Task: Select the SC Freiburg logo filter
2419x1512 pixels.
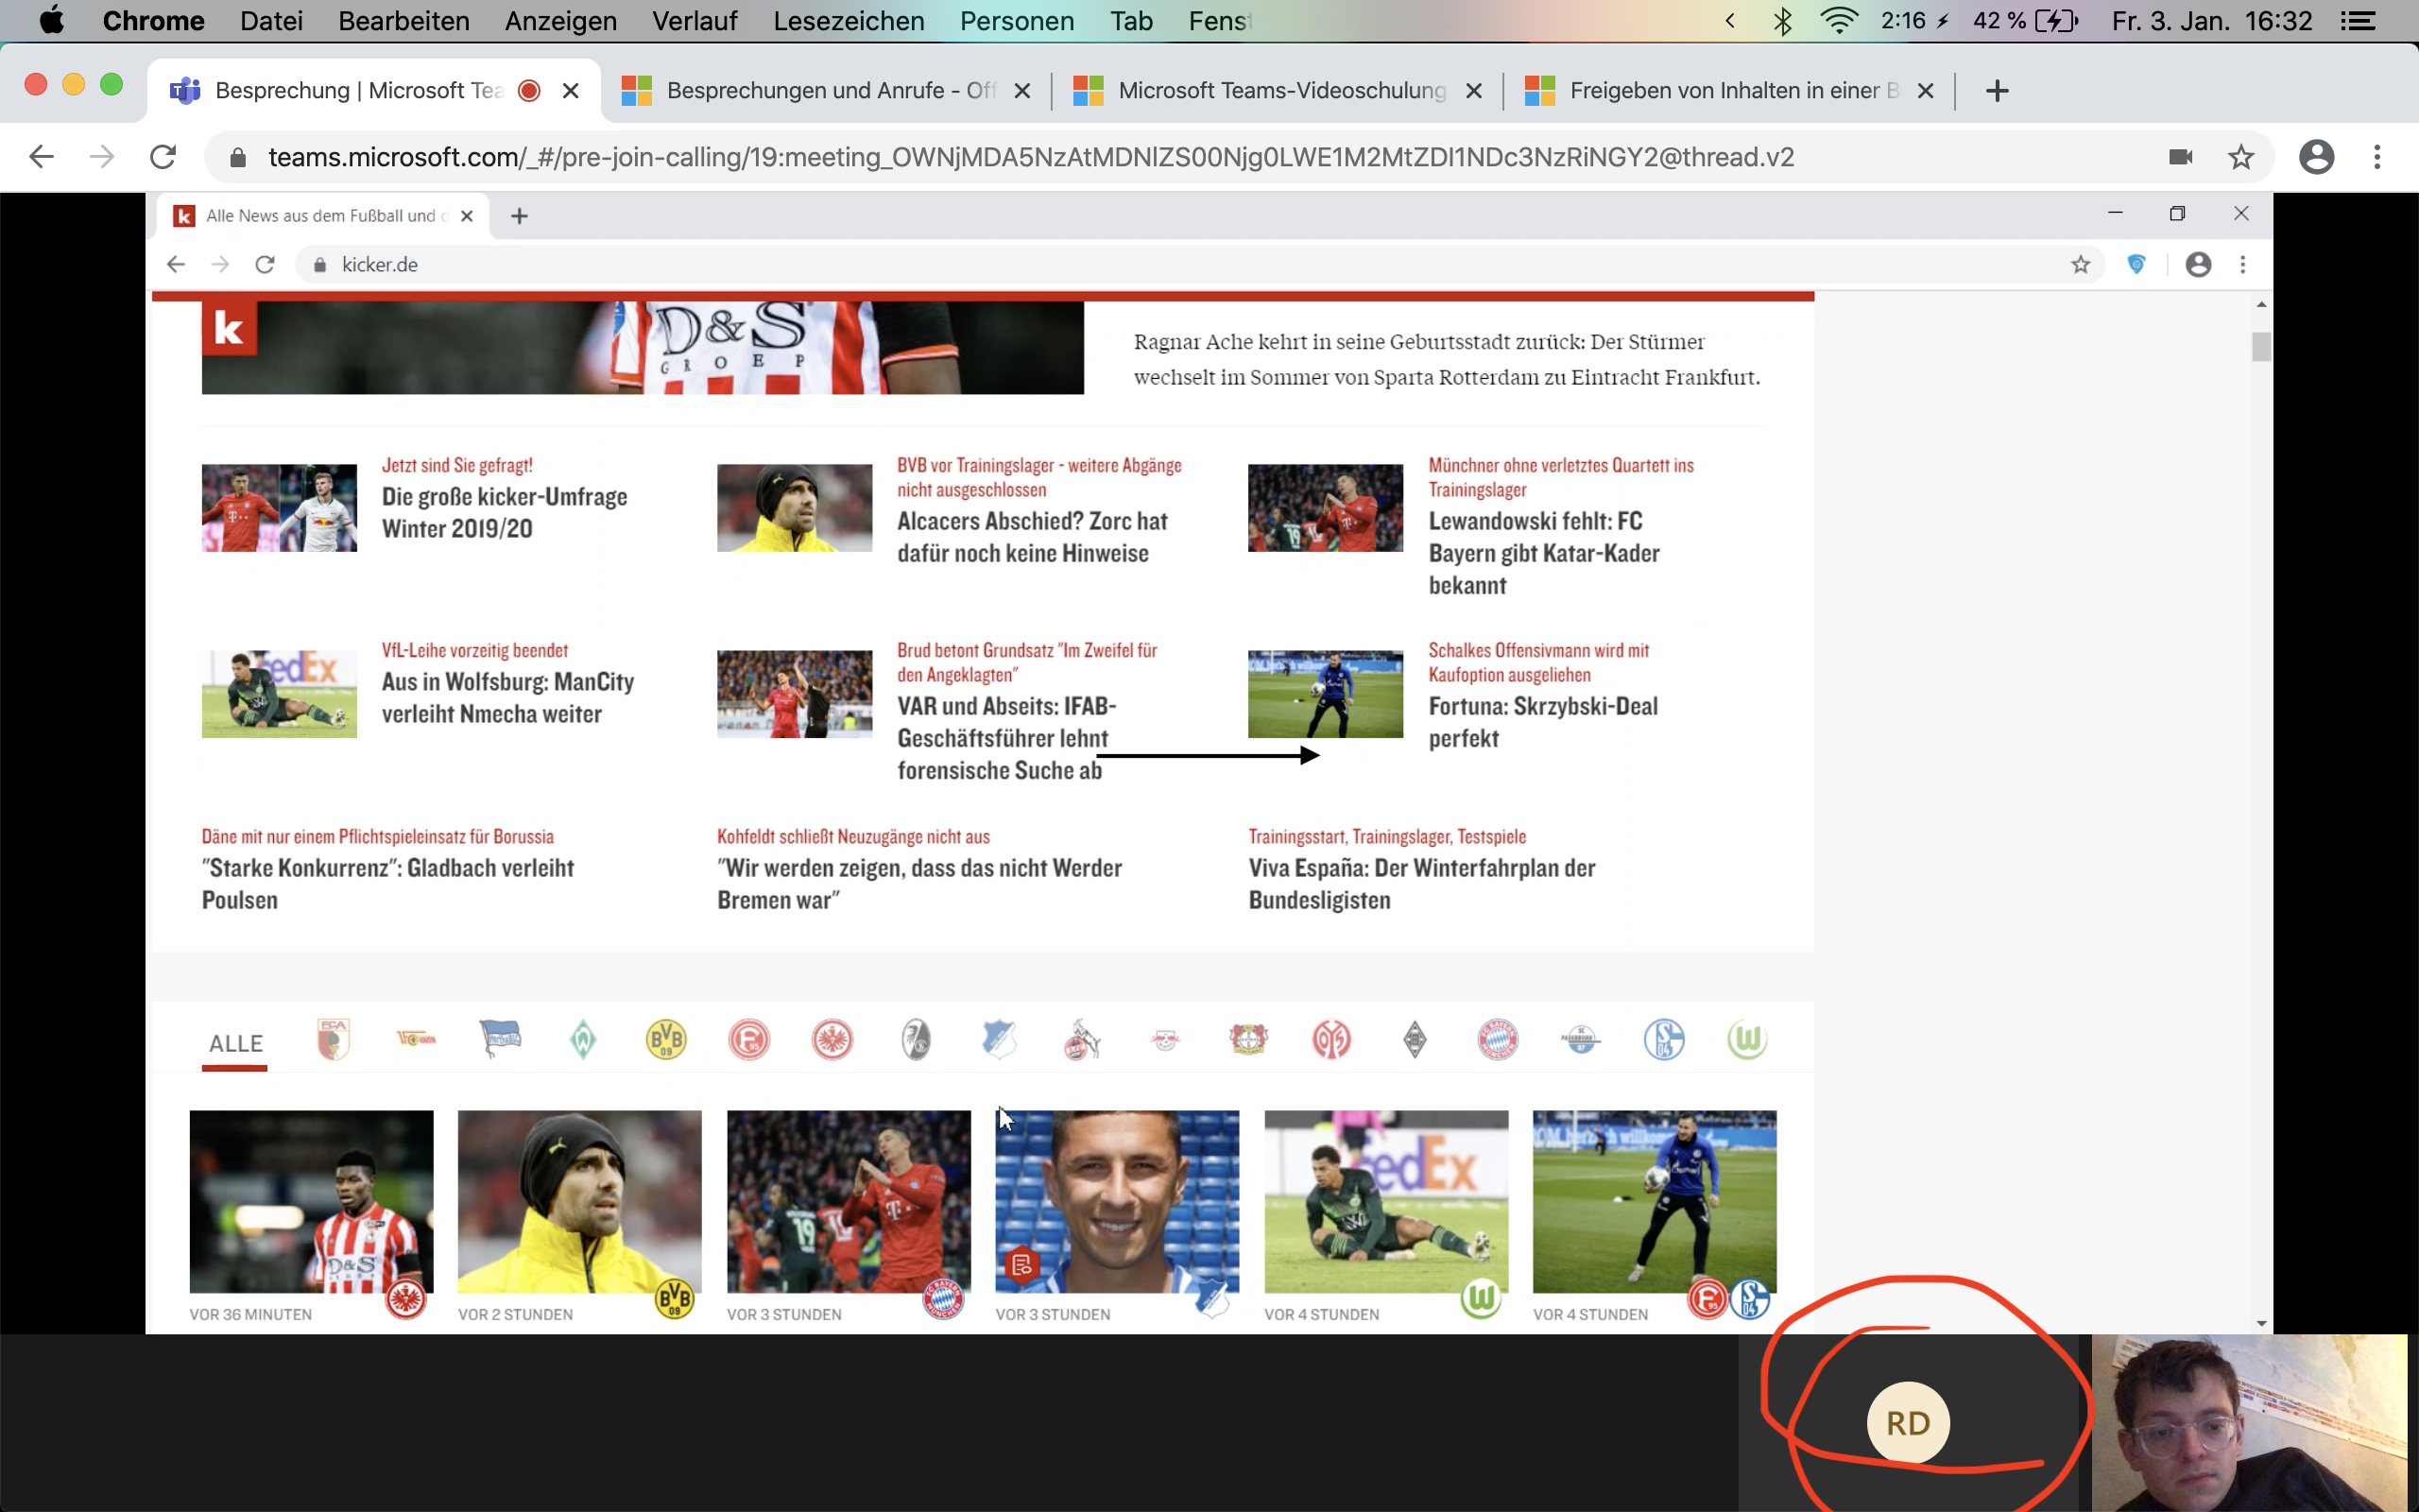Action: 916,1040
